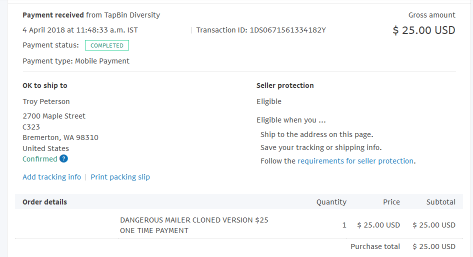The height and width of the screenshot is (257, 473).
Task: Click the COMPLETED payment status badge
Action: [x=107, y=45]
